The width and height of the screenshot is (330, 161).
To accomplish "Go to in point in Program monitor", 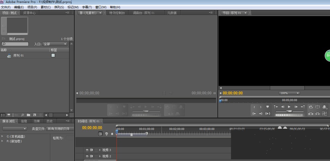I will [x=254, y=114].
